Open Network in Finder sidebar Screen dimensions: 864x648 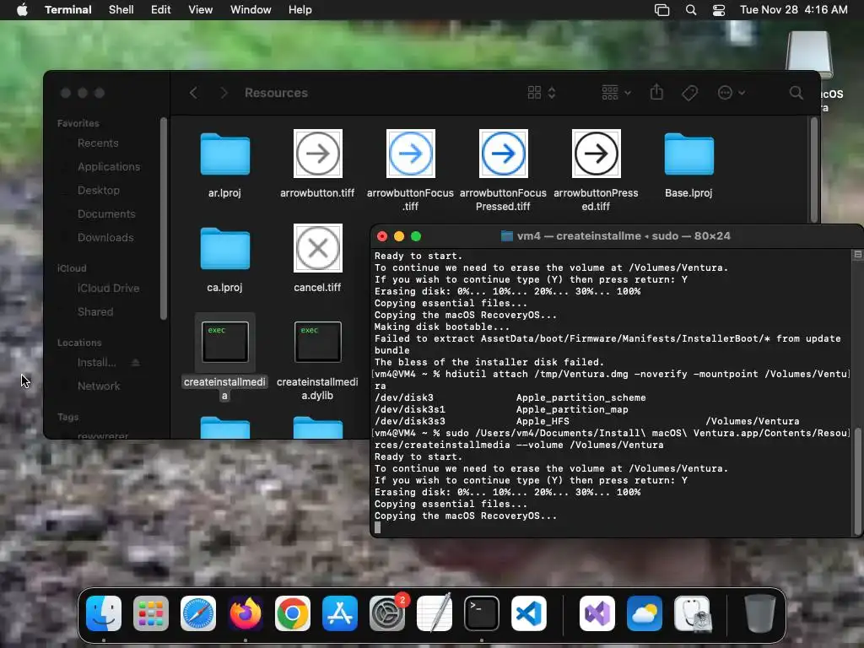(99, 386)
